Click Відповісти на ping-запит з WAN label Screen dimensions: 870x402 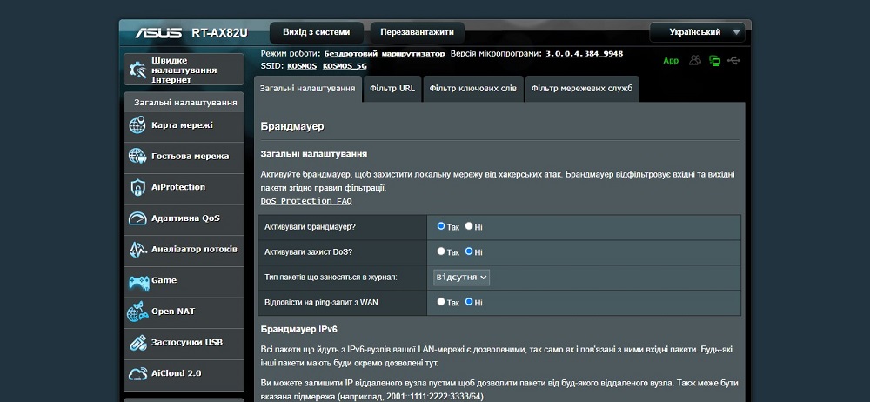coord(321,303)
